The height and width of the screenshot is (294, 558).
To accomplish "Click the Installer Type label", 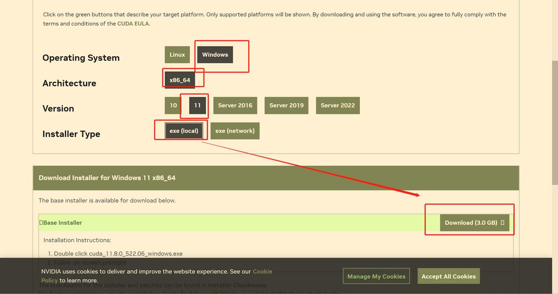I will [71, 134].
